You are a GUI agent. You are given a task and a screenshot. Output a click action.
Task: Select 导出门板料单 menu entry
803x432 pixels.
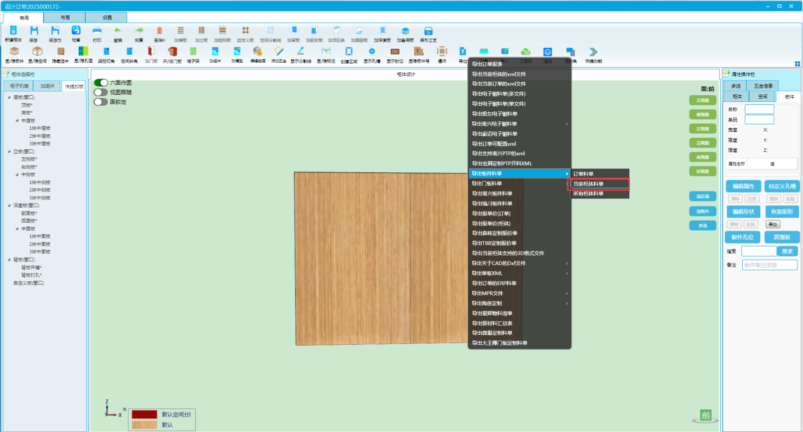coord(519,183)
